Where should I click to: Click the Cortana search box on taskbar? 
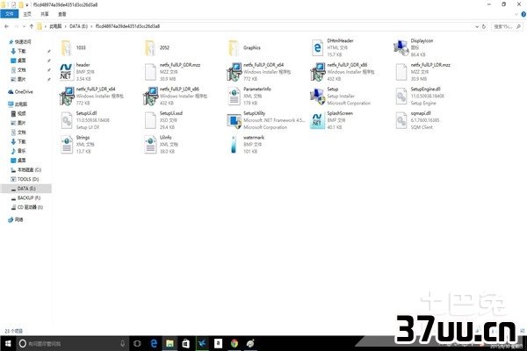(72, 343)
